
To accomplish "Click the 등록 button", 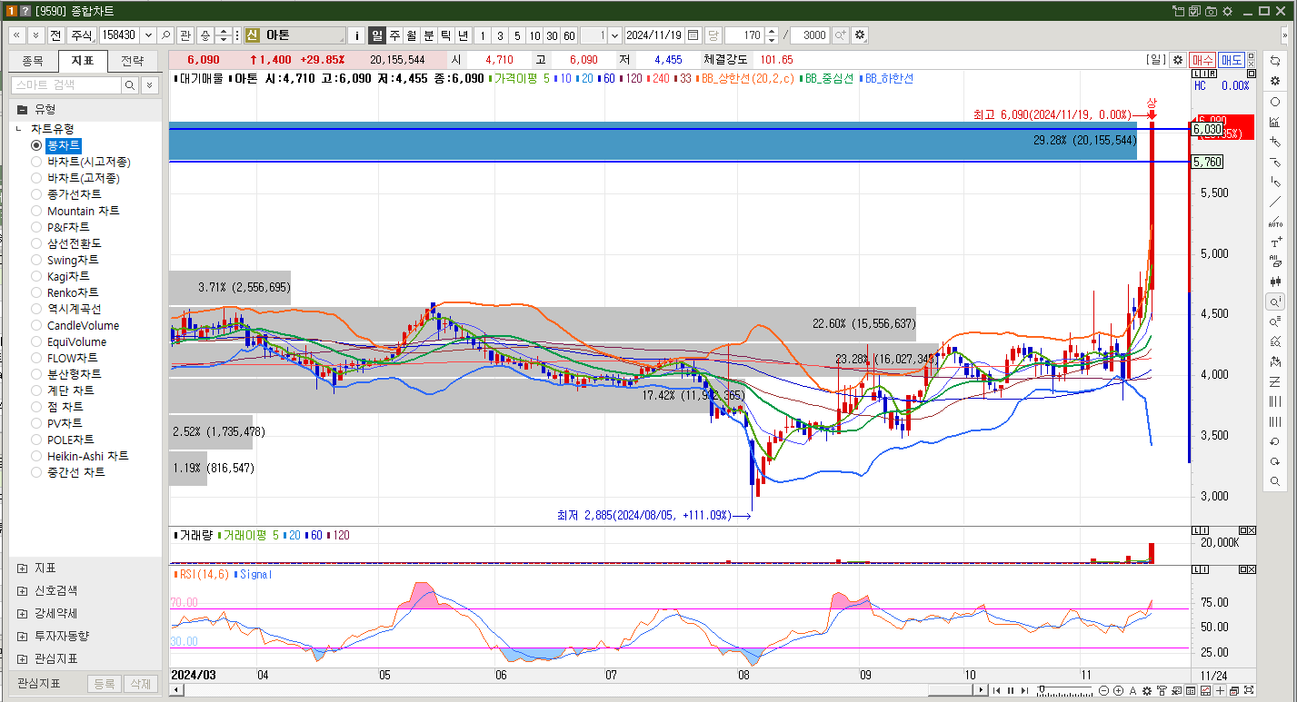I will pos(105,684).
